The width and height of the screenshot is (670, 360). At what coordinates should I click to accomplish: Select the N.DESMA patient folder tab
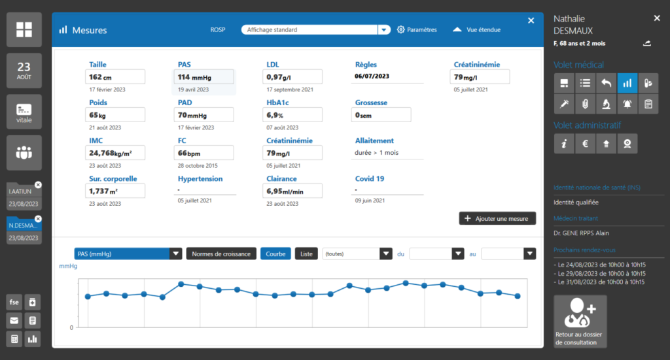point(24,225)
